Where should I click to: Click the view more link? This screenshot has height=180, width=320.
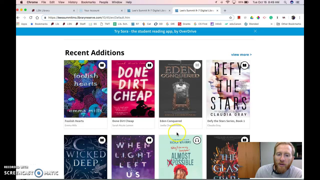click(241, 54)
